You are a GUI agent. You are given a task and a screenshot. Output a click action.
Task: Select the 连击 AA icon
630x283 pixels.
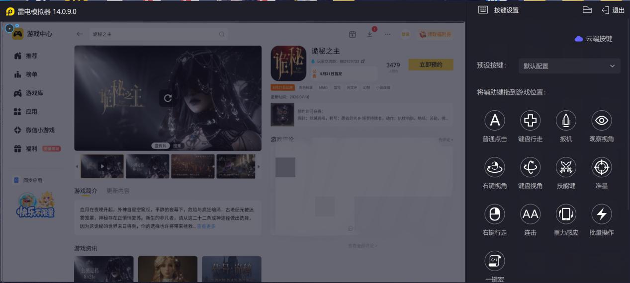click(x=531, y=214)
